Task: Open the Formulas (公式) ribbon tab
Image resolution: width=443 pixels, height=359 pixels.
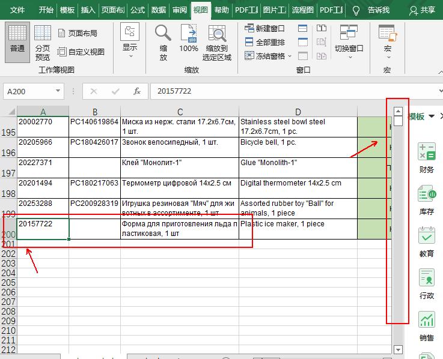Action: pyautogui.click(x=137, y=10)
